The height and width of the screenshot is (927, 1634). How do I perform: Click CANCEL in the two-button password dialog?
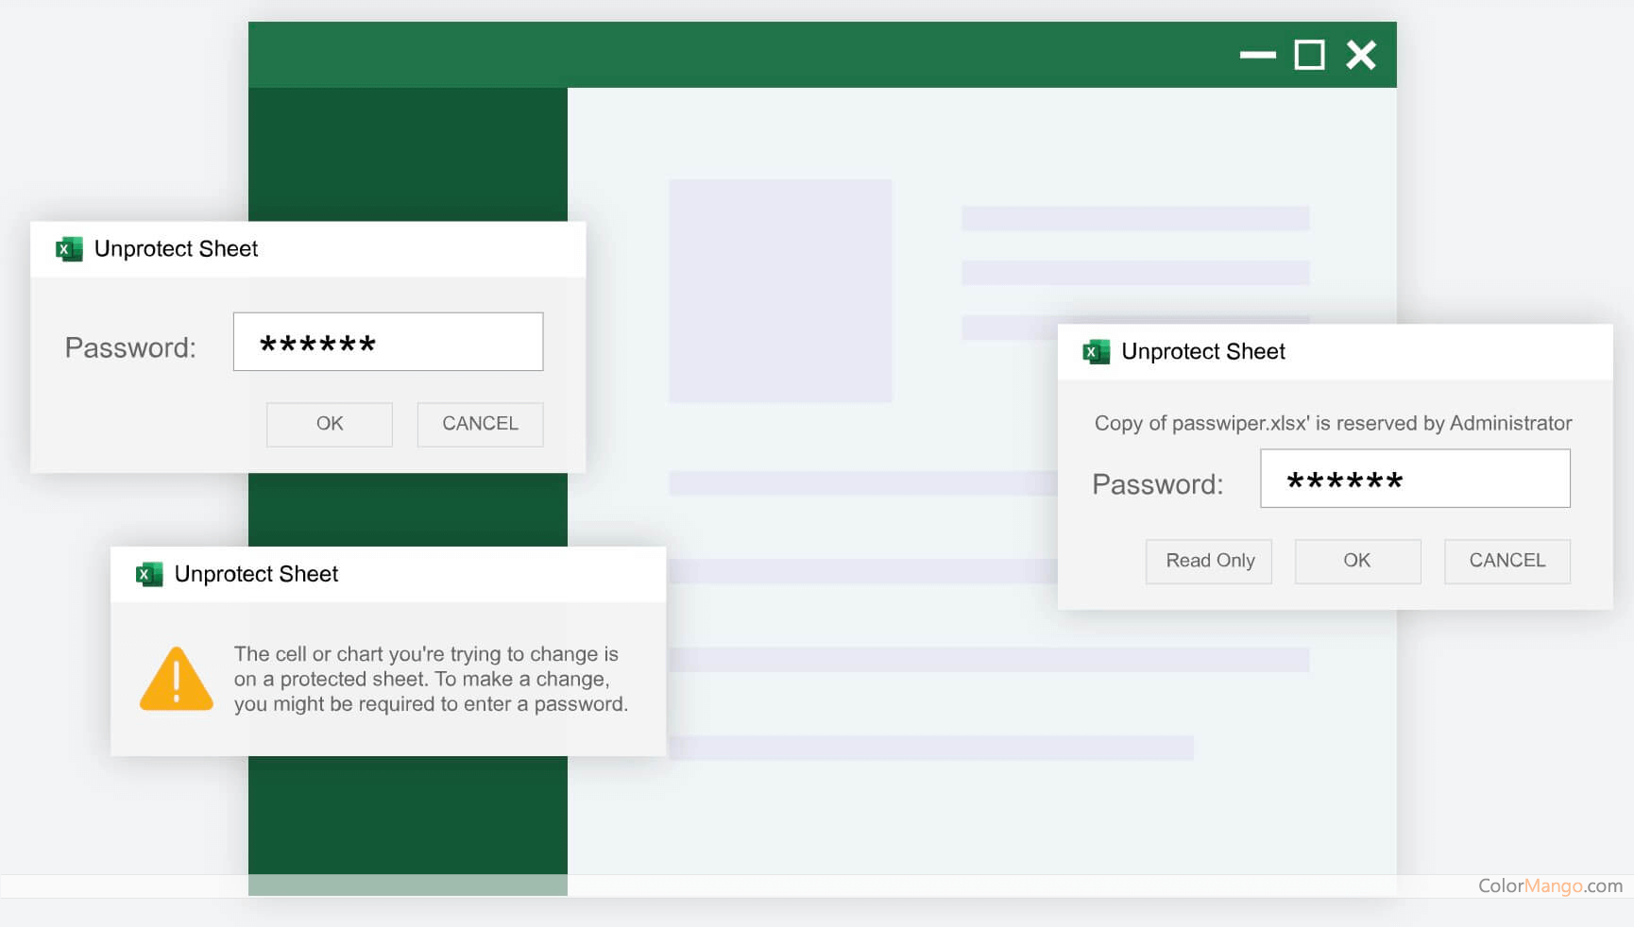point(480,424)
